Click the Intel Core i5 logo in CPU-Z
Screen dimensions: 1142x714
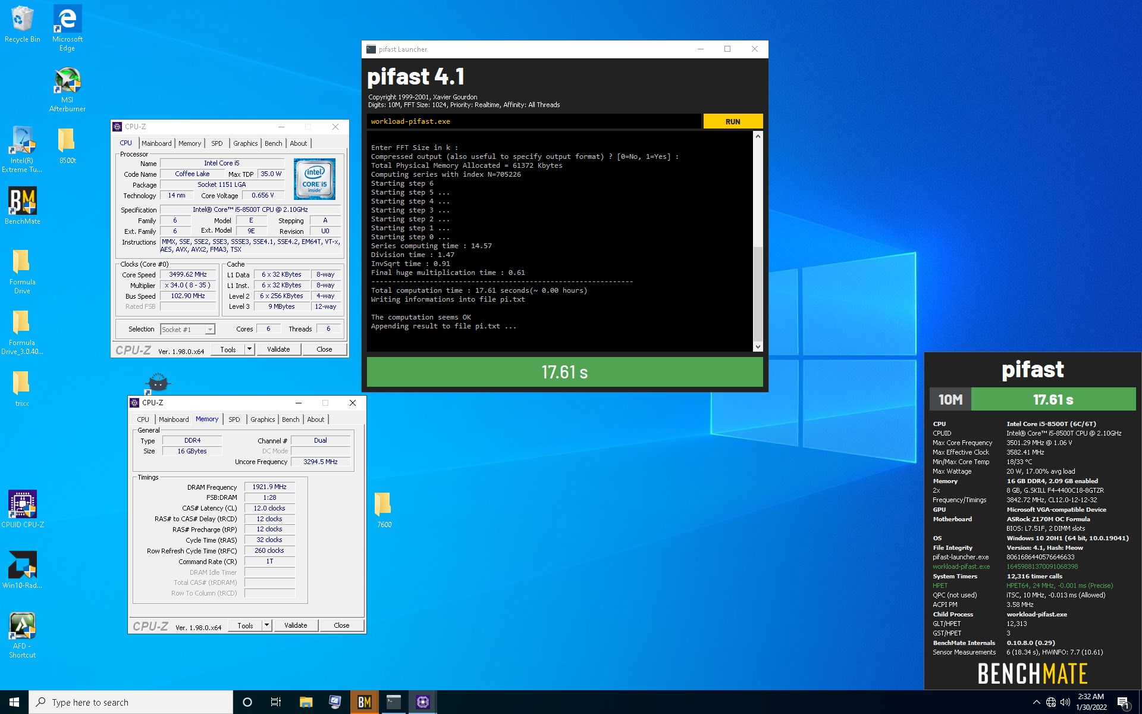click(315, 179)
